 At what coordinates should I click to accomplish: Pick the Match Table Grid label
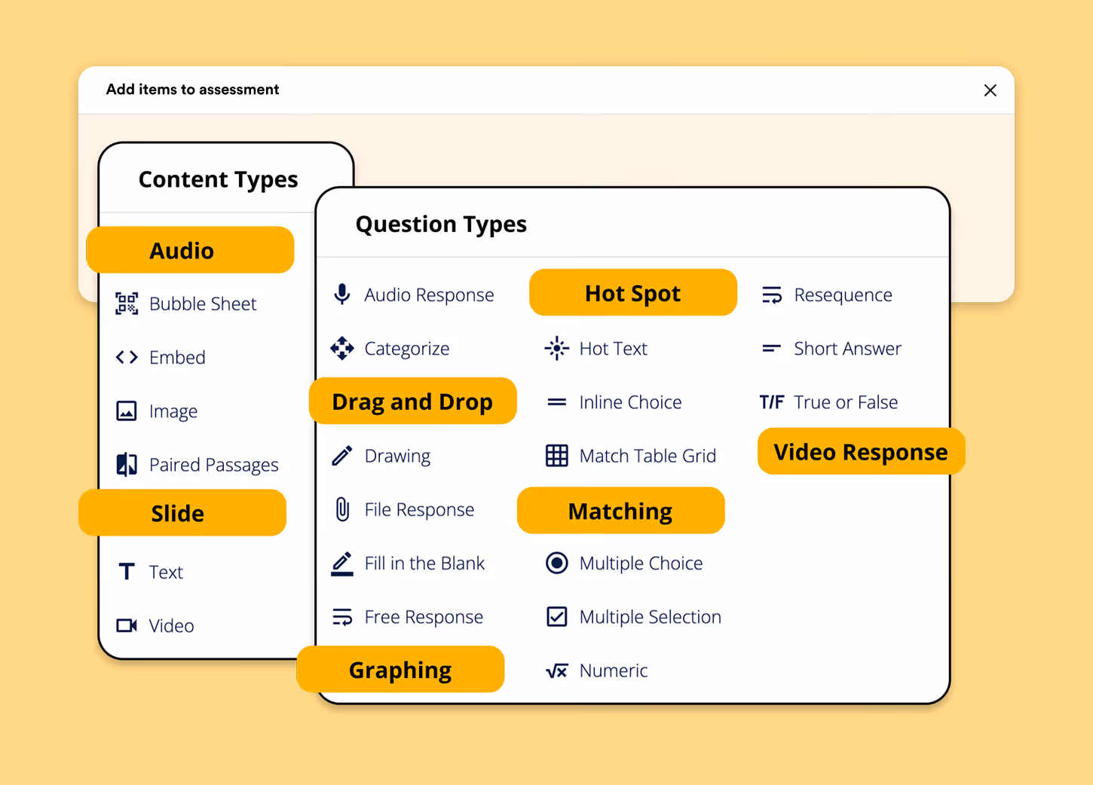point(648,456)
